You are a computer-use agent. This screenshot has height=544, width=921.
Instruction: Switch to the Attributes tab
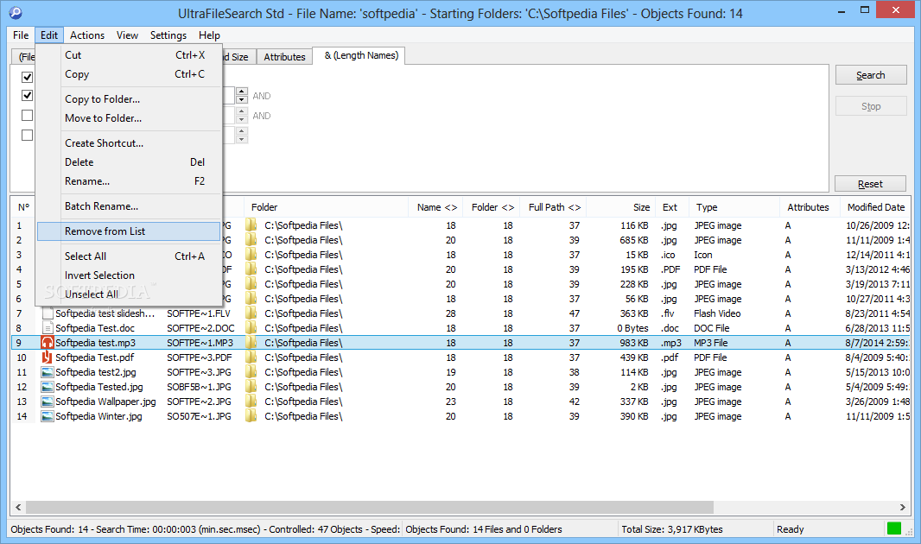284,57
